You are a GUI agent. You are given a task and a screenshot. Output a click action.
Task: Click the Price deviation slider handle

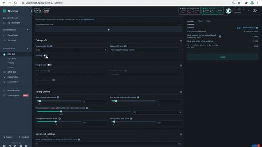61,111
